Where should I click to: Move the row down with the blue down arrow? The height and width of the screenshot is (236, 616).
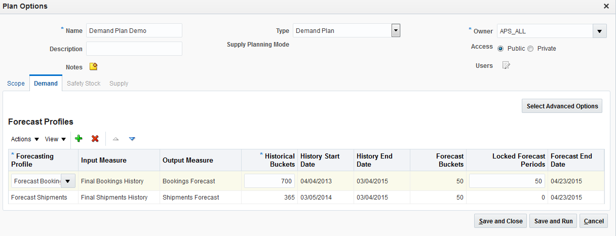point(132,139)
